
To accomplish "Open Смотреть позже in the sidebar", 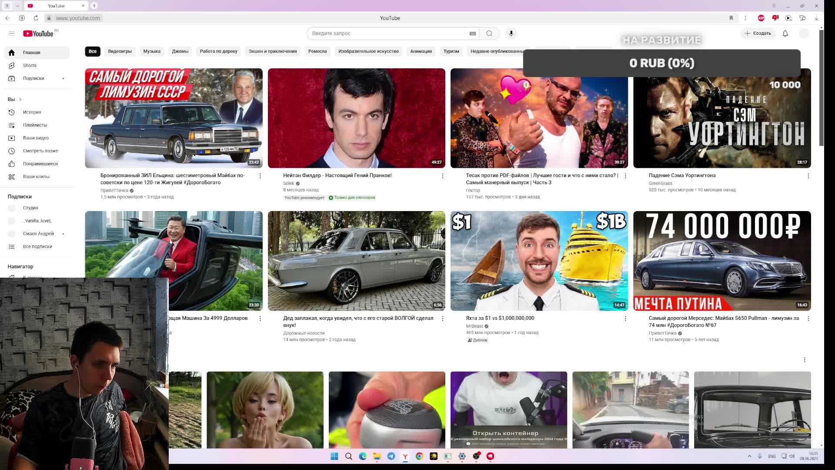I will pyautogui.click(x=37, y=151).
